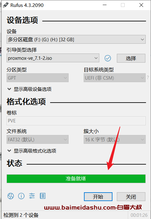Expand 显示高级设备选项 section
151x219 pixels.
pyautogui.click(x=29, y=89)
